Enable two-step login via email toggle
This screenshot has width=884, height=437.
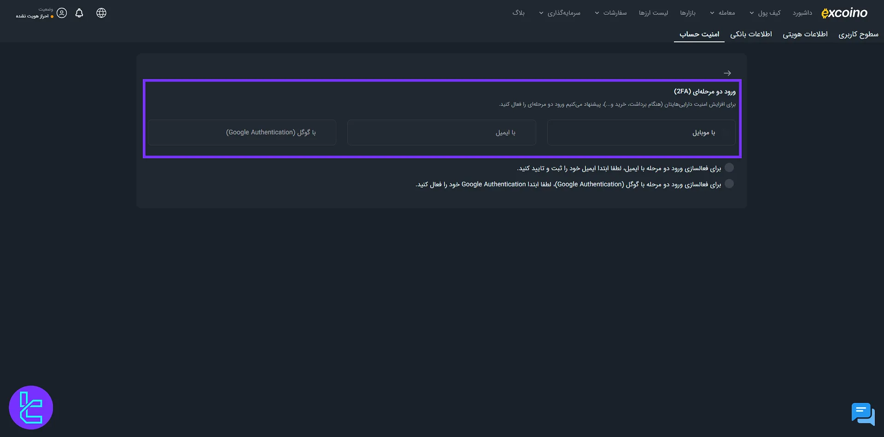click(x=729, y=167)
